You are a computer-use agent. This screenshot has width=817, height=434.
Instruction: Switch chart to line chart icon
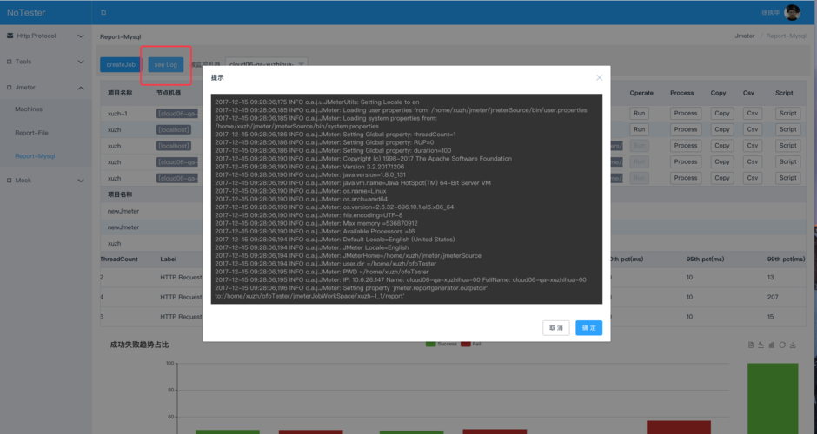click(x=761, y=345)
